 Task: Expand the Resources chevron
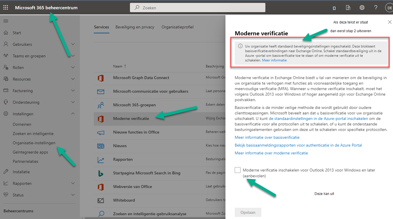[x=73, y=79]
